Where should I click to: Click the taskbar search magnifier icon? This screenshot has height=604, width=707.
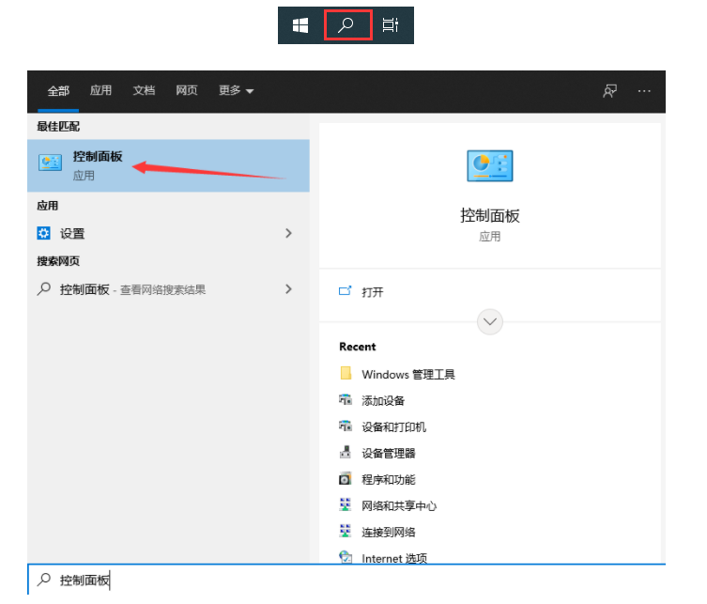(347, 25)
